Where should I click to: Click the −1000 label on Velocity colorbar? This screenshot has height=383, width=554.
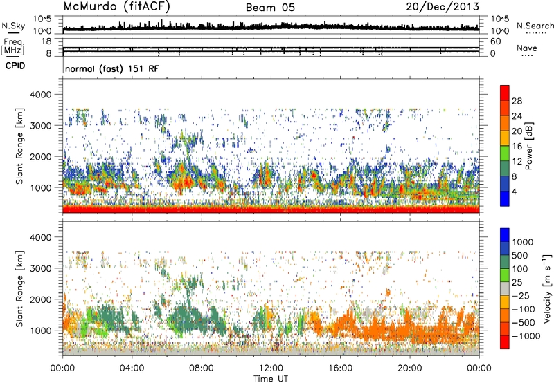pyautogui.click(x=526, y=336)
